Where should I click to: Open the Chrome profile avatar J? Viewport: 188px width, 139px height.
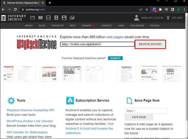point(178,10)
